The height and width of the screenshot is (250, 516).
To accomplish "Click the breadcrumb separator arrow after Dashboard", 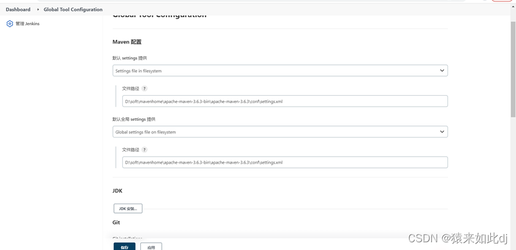I will pos(38,10).
